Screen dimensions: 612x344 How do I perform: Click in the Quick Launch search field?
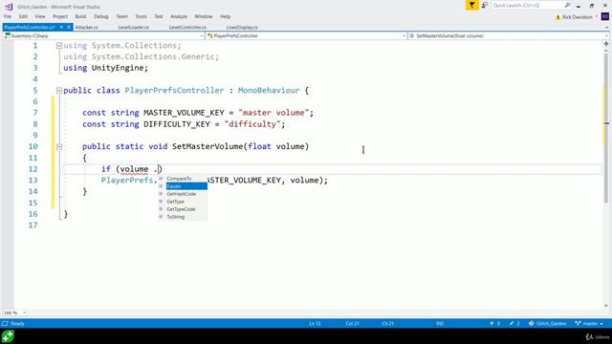click(x=527, y=5)
